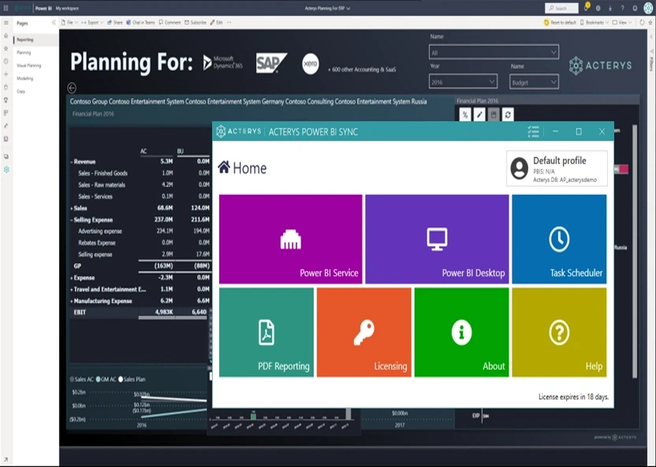
Task: Add report to favorites star
Action: click(650, 22)
